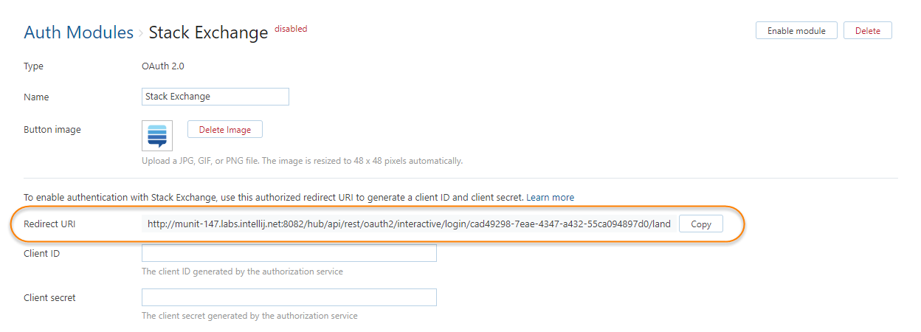
Task: Click the image upload hint text
Action: (x=302, y=160)
